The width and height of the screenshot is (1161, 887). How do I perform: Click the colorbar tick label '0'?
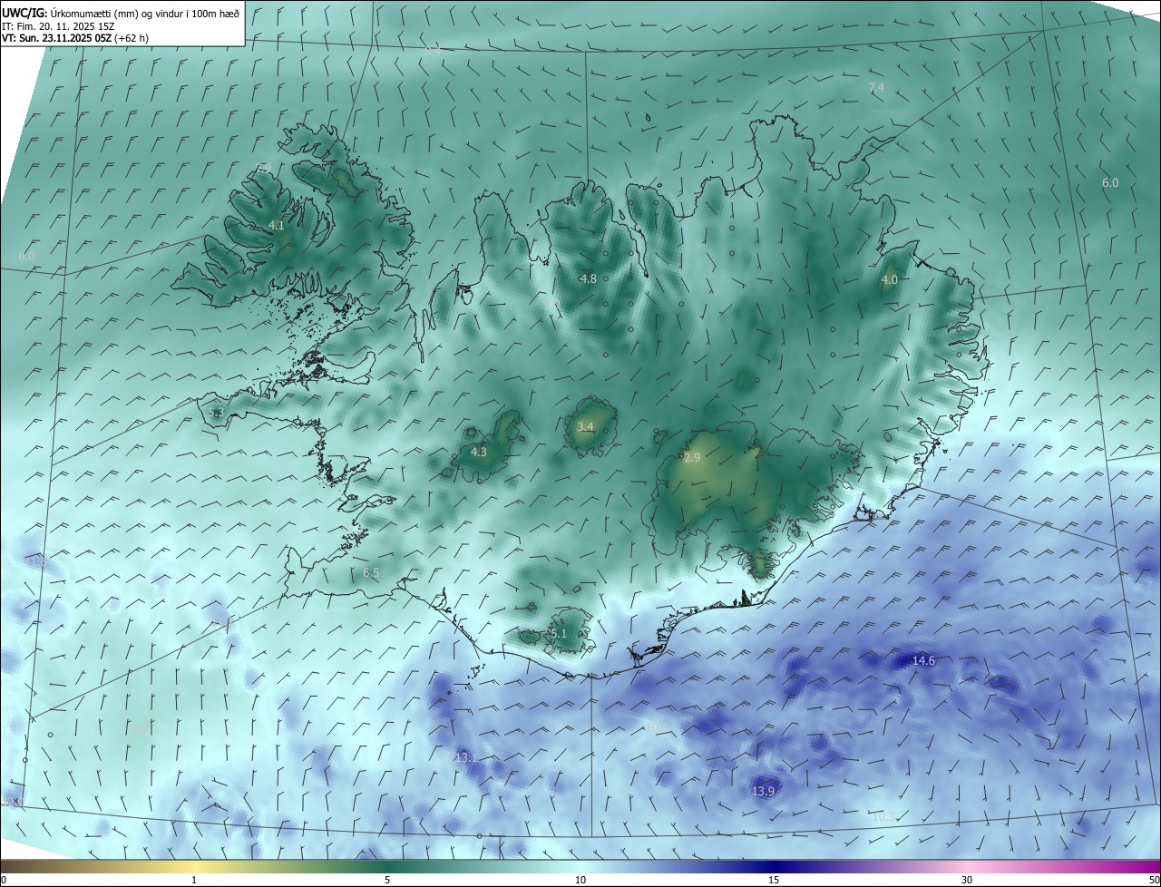[4, 880]
